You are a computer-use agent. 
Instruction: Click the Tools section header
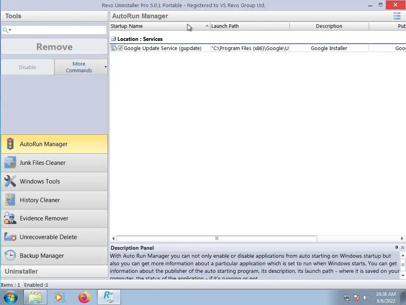[x=54, y=16]
